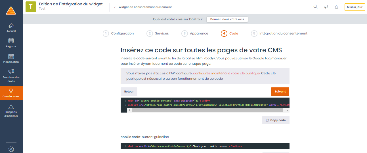Open notifications bell
This screenshot has height=153, width=367.
(336, 7)
